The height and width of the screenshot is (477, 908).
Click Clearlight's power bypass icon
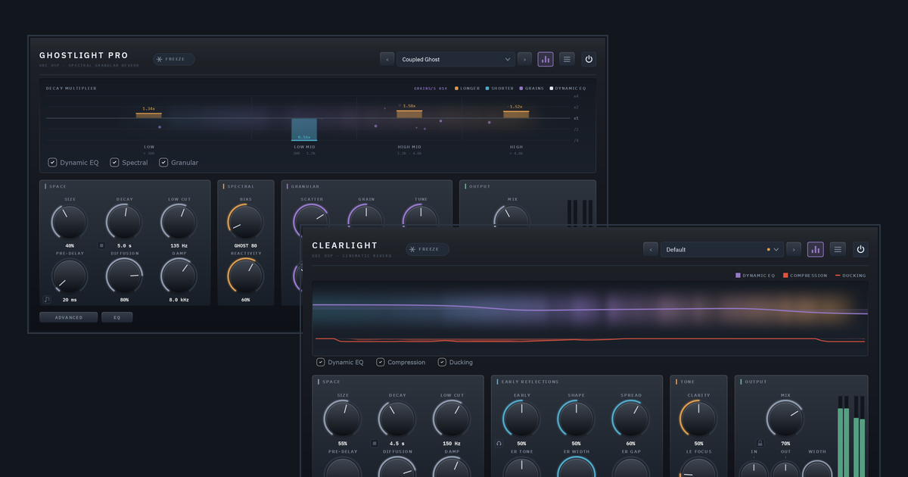click(x=860, y=249)
